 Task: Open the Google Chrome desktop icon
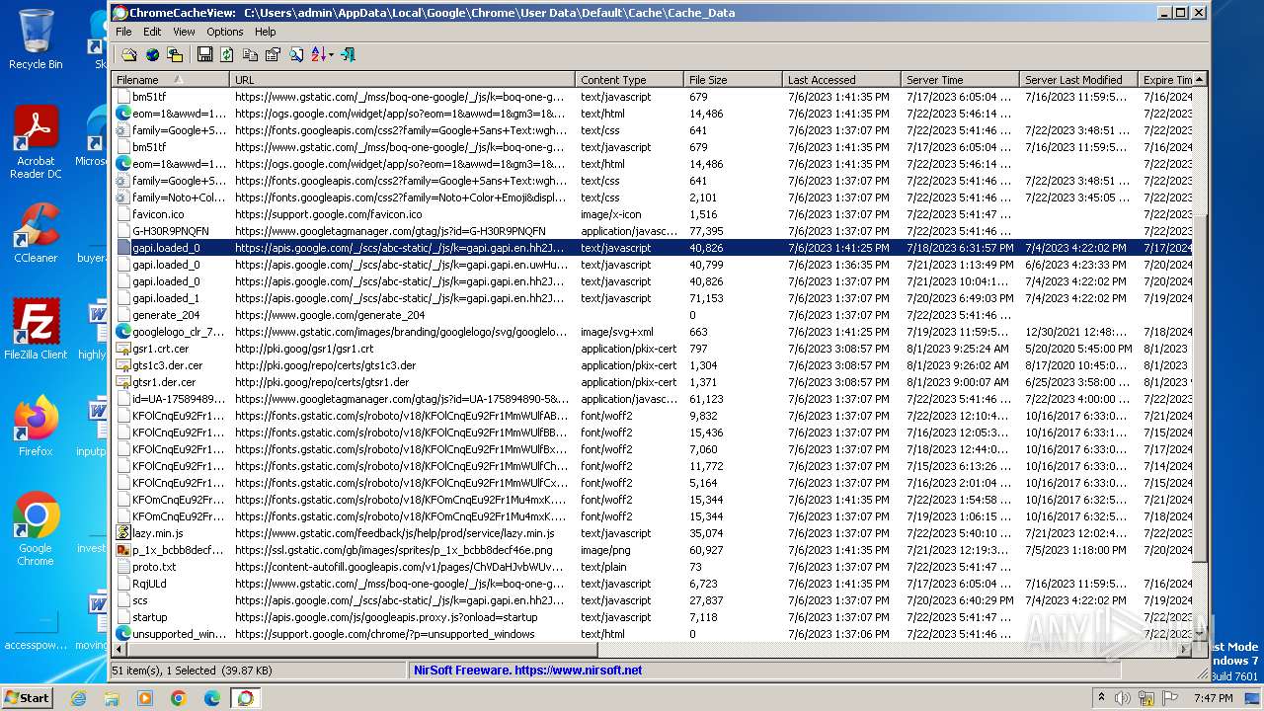point(36,528)
